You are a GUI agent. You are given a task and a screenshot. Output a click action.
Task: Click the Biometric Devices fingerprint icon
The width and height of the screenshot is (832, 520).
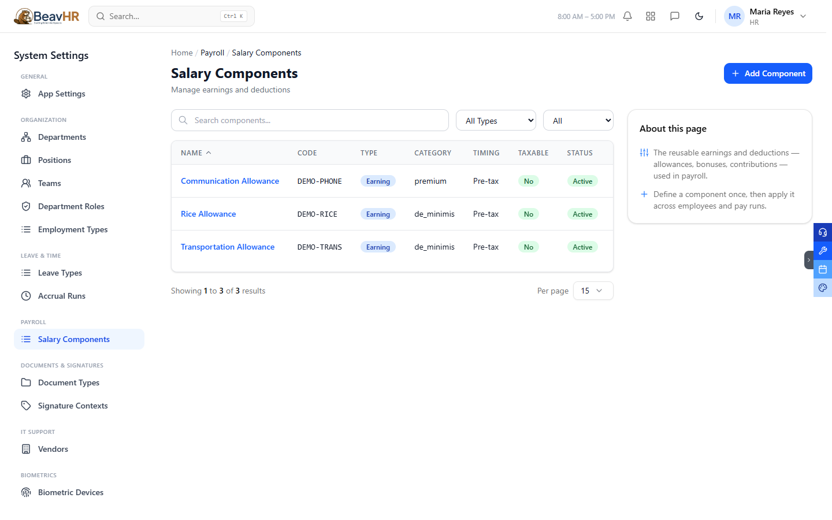(26, 492)
